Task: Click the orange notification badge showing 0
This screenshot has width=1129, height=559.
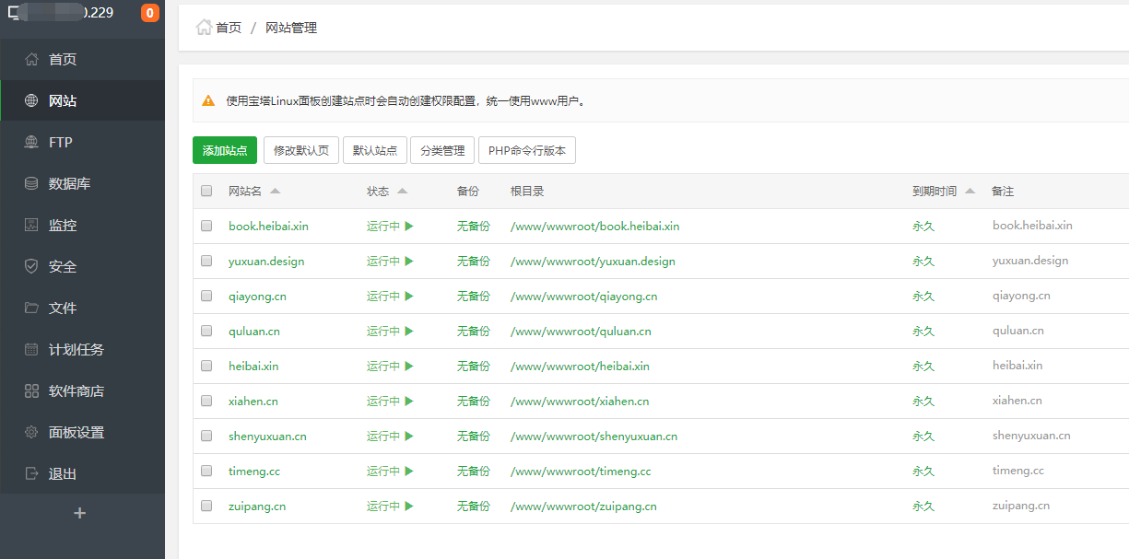Action: pos(149,13)
